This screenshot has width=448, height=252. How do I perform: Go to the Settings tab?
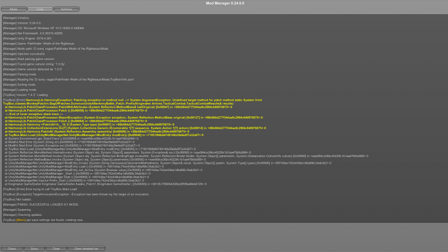click(66, 9)
